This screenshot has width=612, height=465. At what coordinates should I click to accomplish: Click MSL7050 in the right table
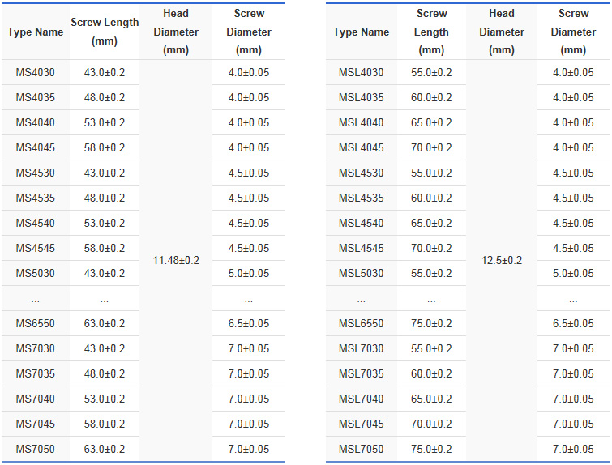(361, 449)
